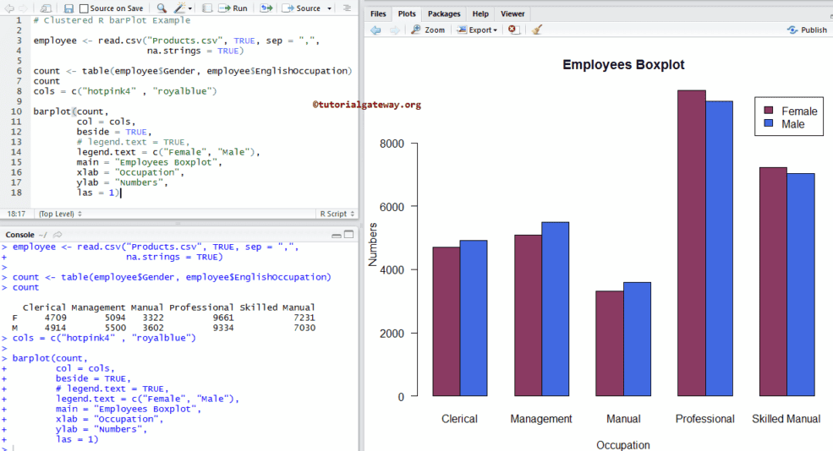Click the Female color swatch in legend
Viewport: 833px width, 451px height.
point(768,111)
